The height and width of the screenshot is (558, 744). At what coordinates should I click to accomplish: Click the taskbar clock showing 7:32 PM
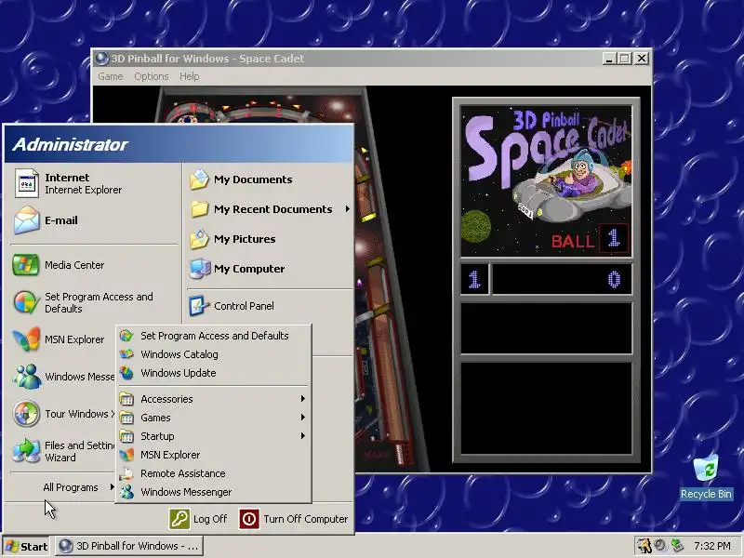[711, 546]
